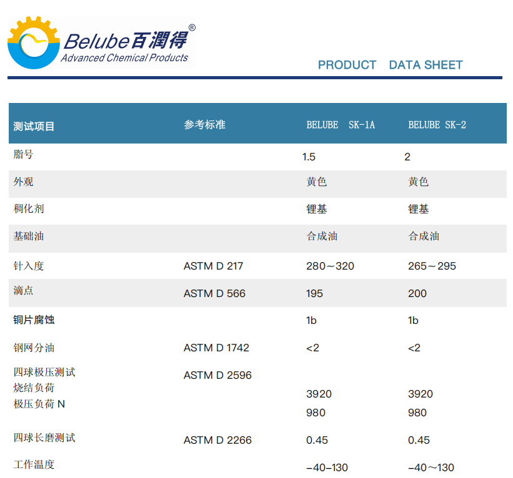Screen dimensions: 513x478
Task: Click the '工作温度' row label
Action: tap(34, 465)
